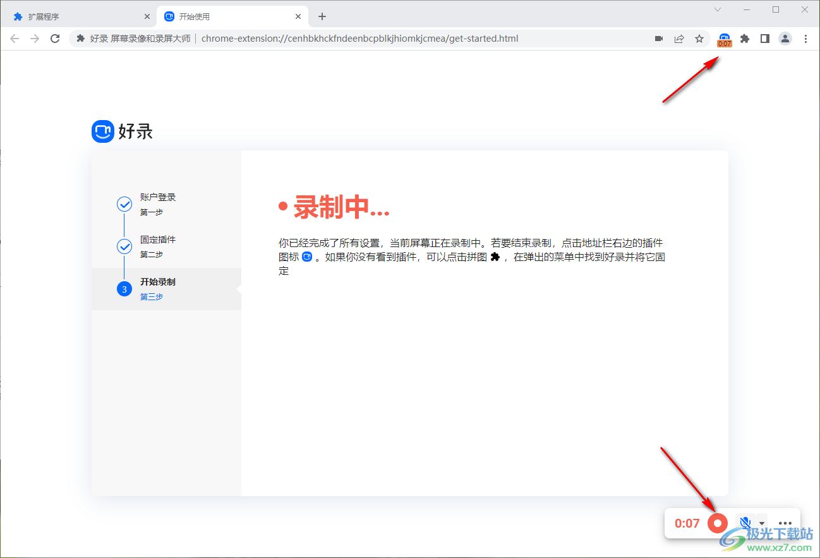Go forward to next page

click(35, 39)
